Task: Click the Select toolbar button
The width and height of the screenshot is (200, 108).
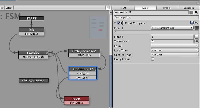Action: [9, 8]
